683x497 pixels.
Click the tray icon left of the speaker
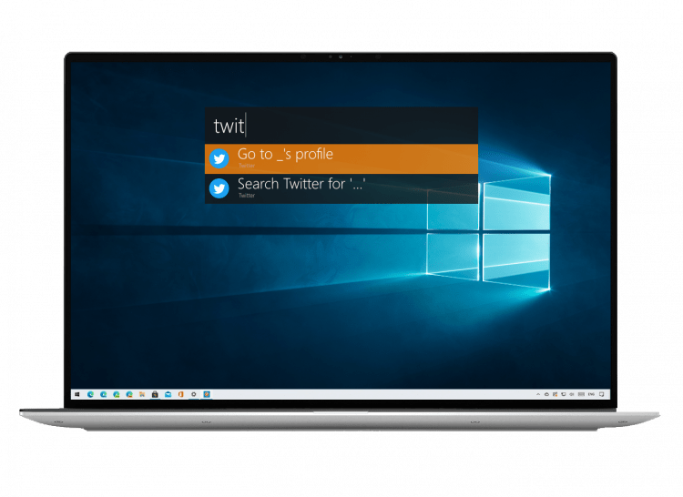tap(563, 394)
